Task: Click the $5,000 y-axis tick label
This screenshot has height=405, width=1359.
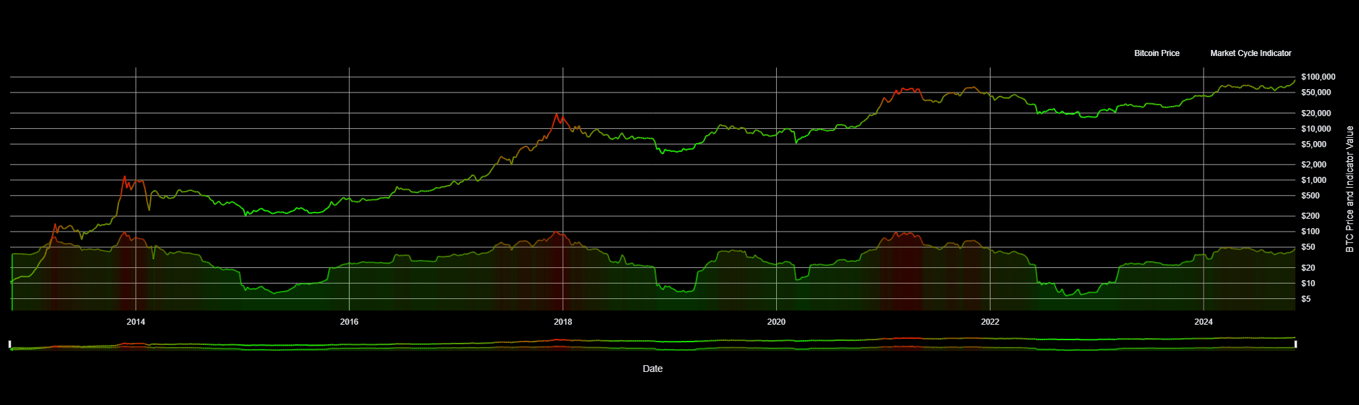Action: 1314,144
